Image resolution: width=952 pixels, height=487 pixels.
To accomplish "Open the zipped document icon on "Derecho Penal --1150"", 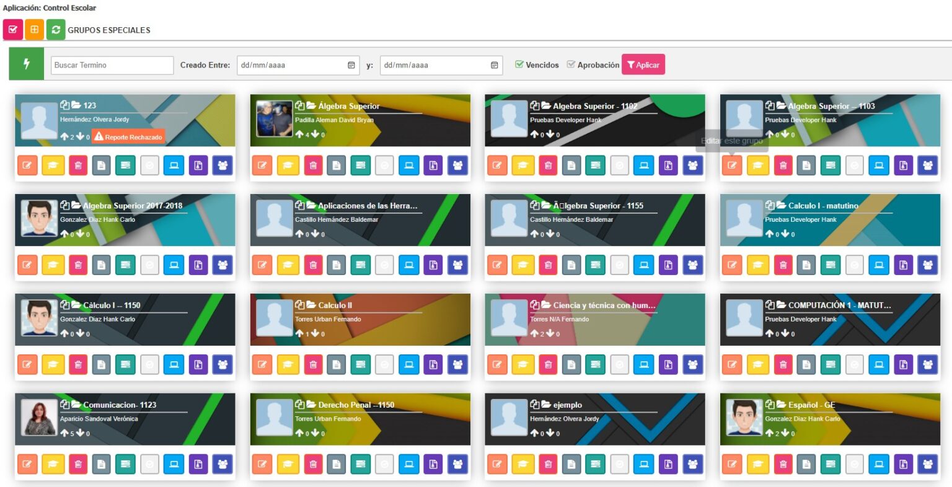I will 434,463.
